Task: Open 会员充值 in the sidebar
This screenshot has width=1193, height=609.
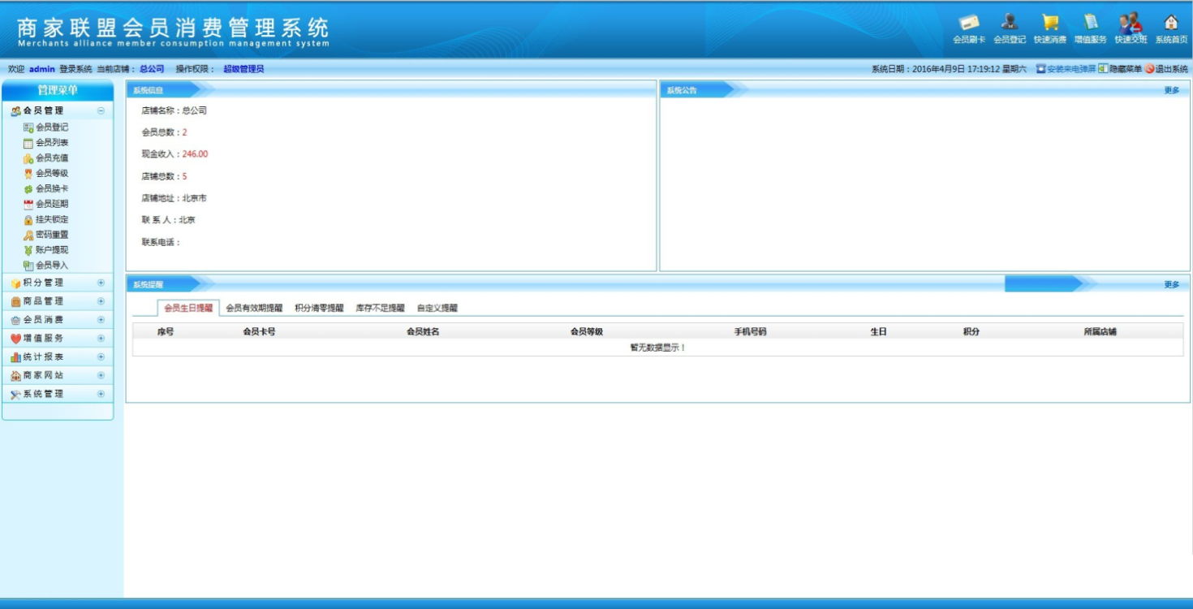Action: pyautogui.click(x=45, y=158)
